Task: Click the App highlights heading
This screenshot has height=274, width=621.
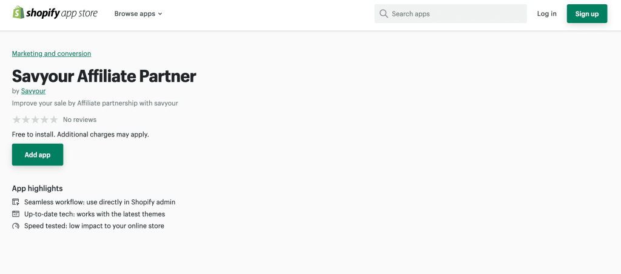Action: click(37, 189)
